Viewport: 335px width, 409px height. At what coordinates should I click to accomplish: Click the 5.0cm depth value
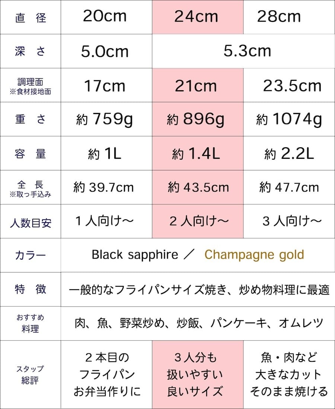[106, 51]
